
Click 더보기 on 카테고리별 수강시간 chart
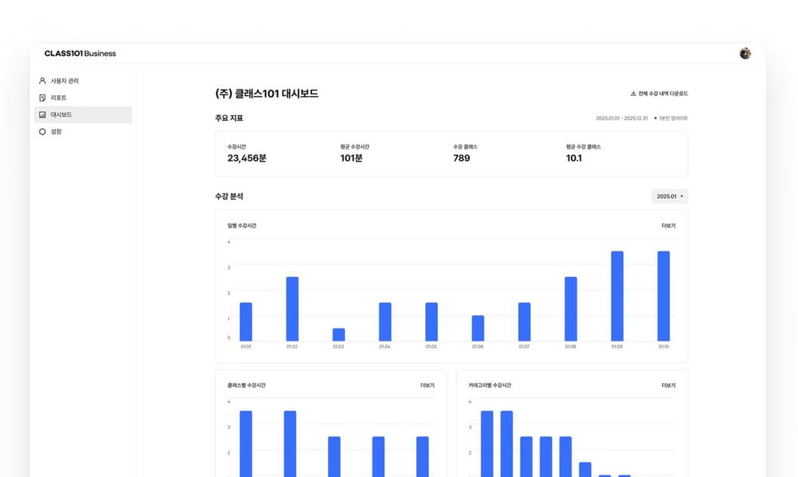click(x=668, y=386)
